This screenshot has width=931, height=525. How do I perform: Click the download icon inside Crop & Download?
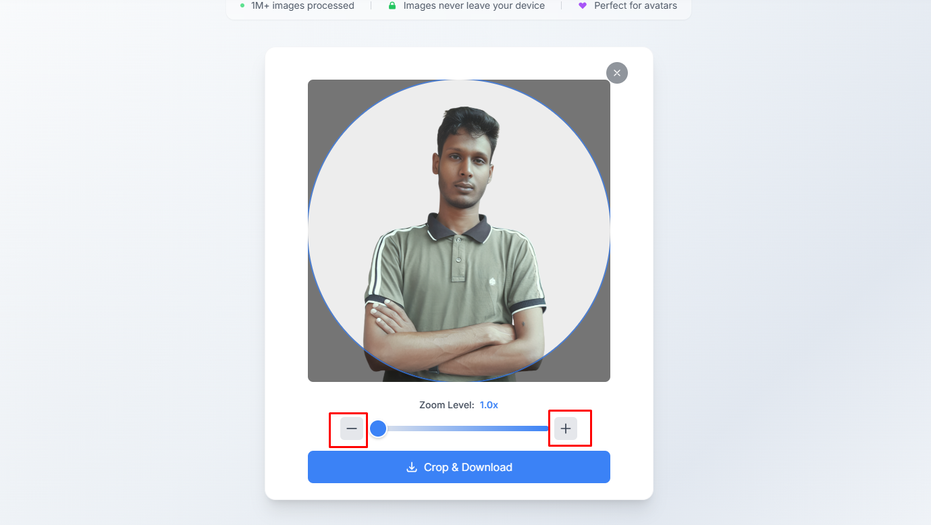412,466
